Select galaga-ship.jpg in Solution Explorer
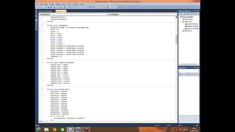 tap(192, 26)
